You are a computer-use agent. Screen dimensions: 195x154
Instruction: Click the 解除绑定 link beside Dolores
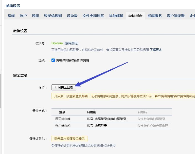(72, 43)
